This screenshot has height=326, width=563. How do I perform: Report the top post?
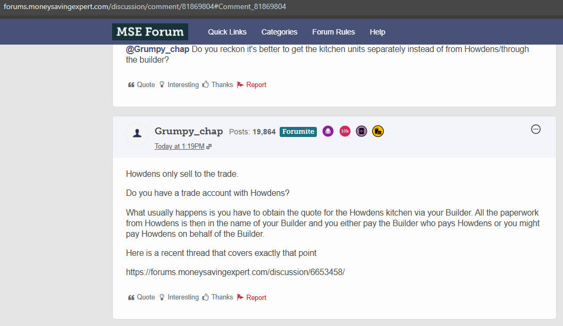[251, 84]
